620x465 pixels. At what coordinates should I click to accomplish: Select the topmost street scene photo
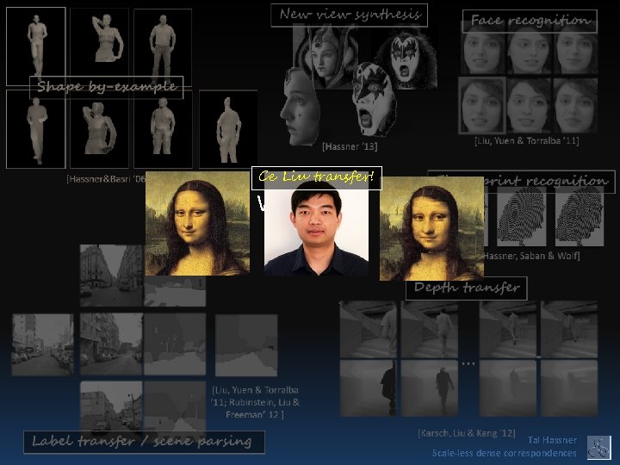111,276
